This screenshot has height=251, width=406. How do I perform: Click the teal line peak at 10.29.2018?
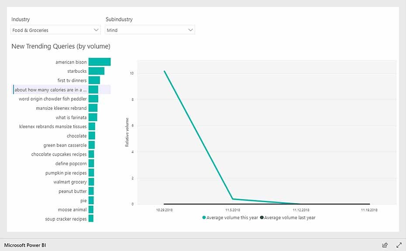(x=164, y=71)
